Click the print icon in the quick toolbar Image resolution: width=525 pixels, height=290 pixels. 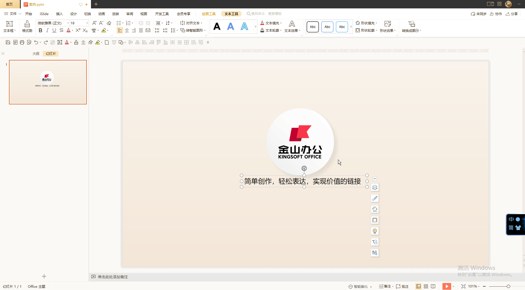(x=22, y=42)
